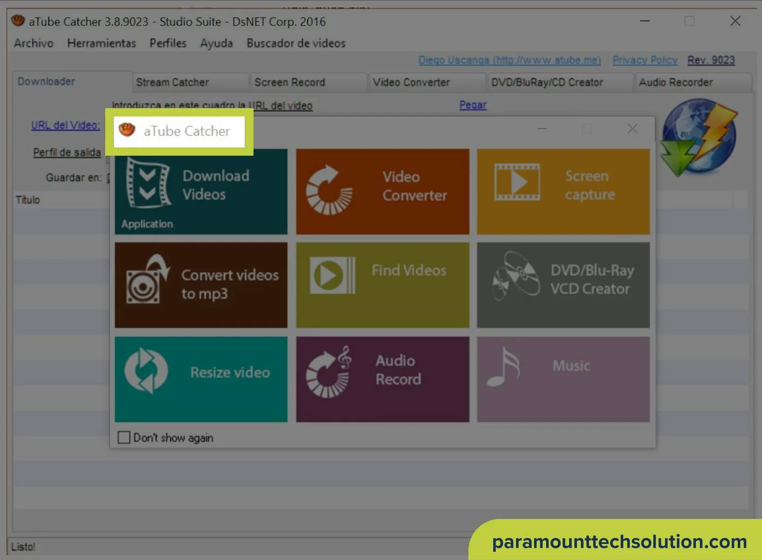This screenshot has width=762, height=560.
Task: Select Convert videos to mp3 tile
Action: click(201, 285)
